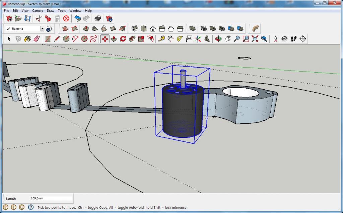Click the Length measurement input field
This screenshot has width=343, height=213.
[x=51, y=198]
